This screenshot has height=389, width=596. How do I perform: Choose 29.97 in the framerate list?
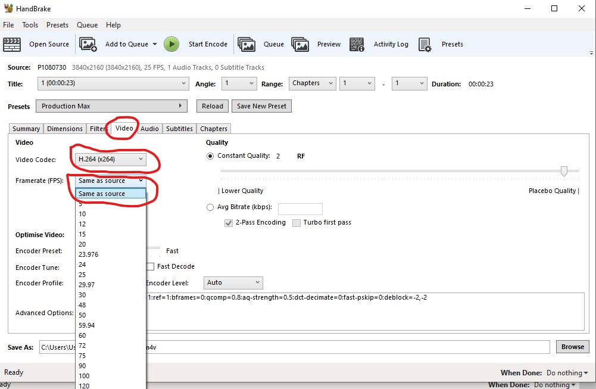click(x=111, y=285)
